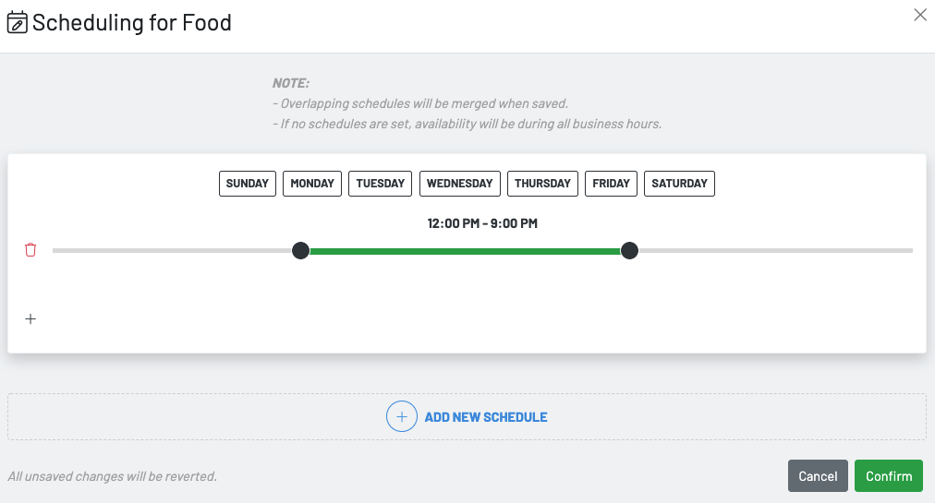Viewport: 935px width, 503px height.
Task: Enable Wednesday for this schedule
Action: tap(459, 184)
